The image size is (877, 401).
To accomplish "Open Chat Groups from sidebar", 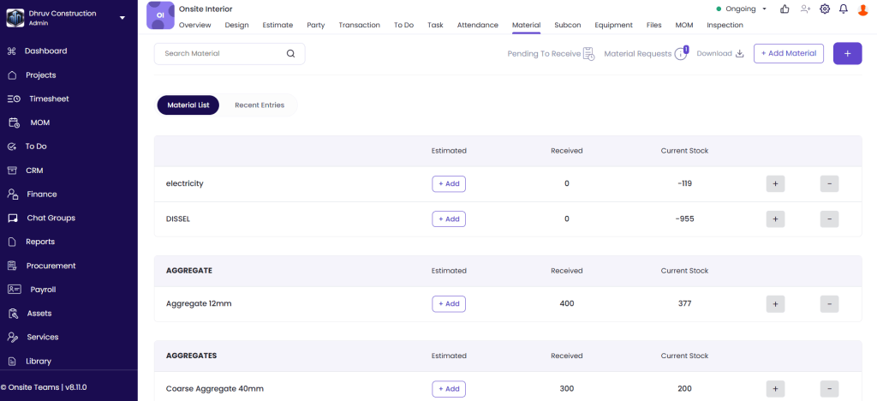I will [x=51, y=218].
